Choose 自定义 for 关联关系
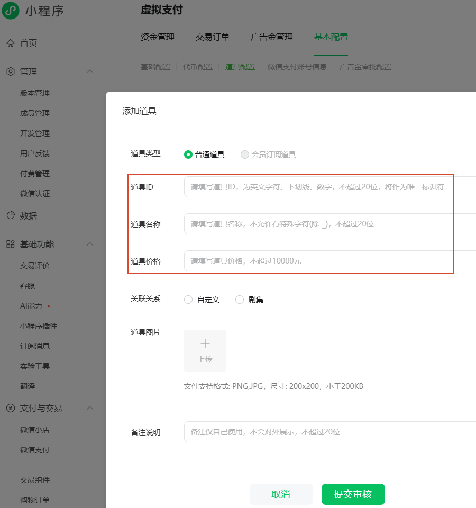This screenshot has height=508, width=476. tap(188, 300)
